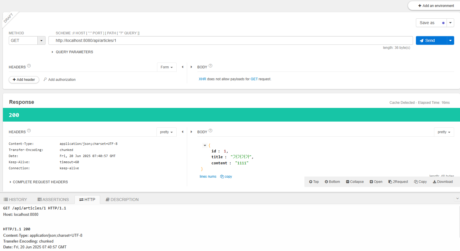Toggle lines nums link
Screen dimensions: 460x251
208,177
